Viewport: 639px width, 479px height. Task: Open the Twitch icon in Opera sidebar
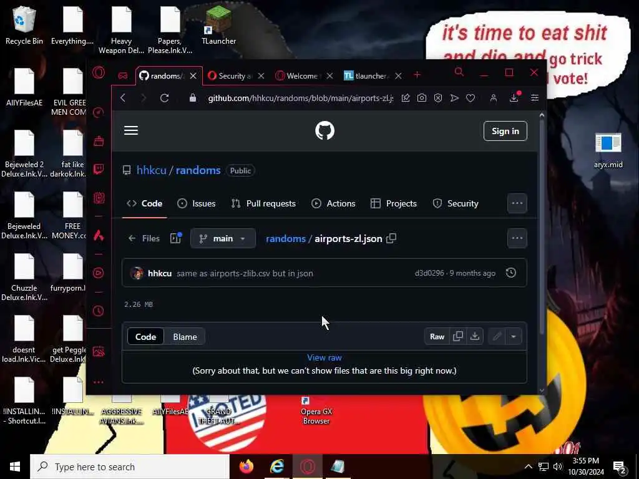click(98, 169)
